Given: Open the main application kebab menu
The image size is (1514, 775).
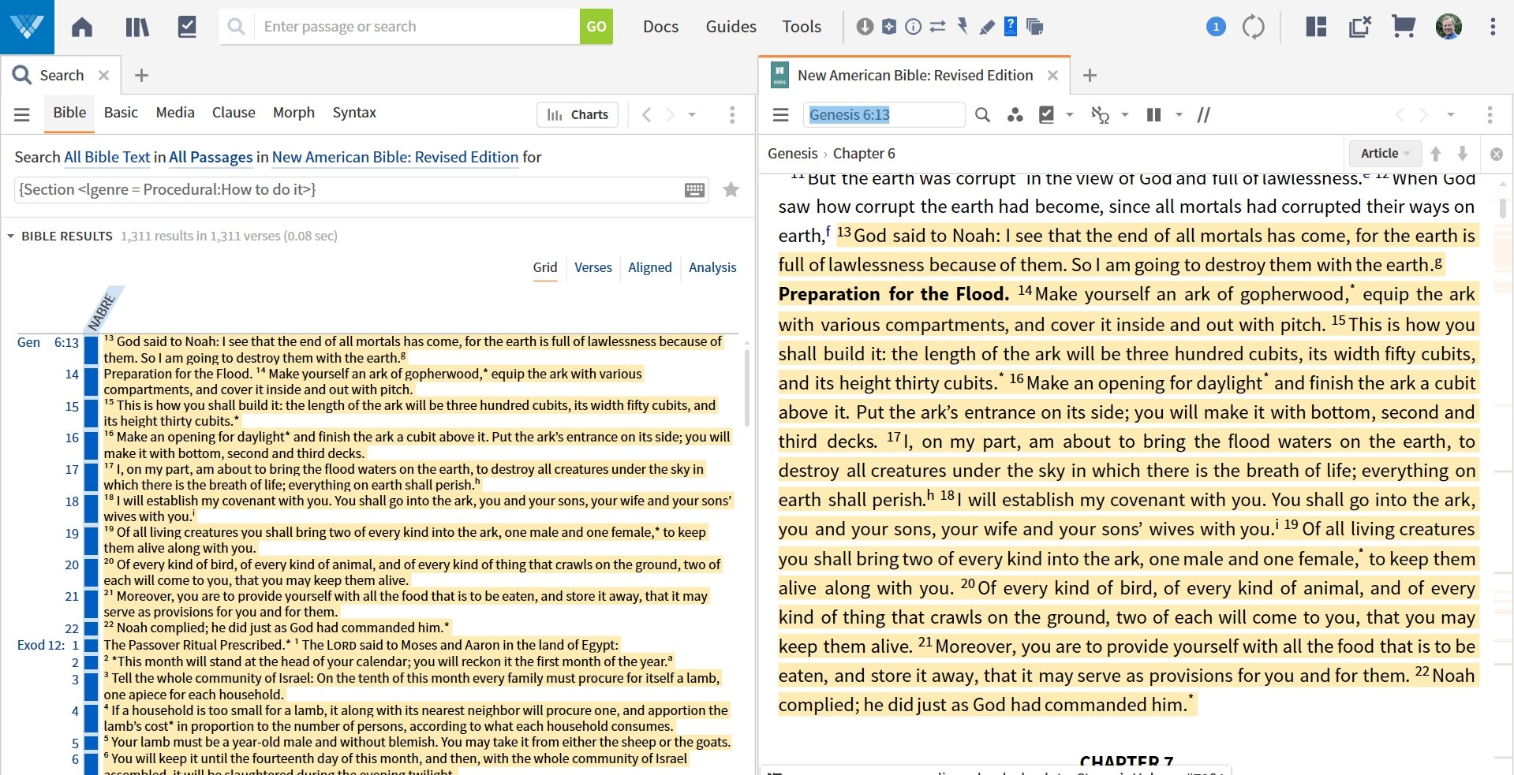Looking at the screenshot, I should (x=1493, y=27).
